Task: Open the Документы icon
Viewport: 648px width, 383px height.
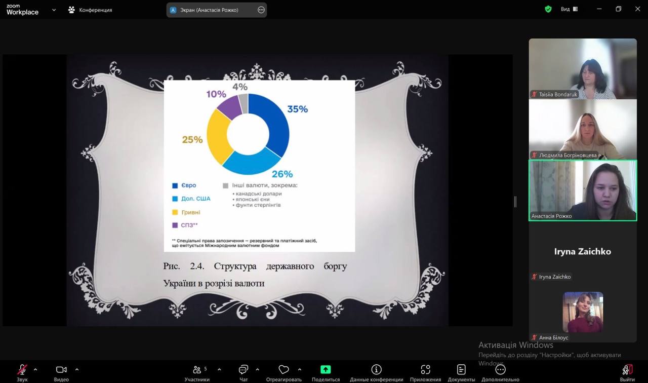Action: pyautogui.click(x=461, y=370)
